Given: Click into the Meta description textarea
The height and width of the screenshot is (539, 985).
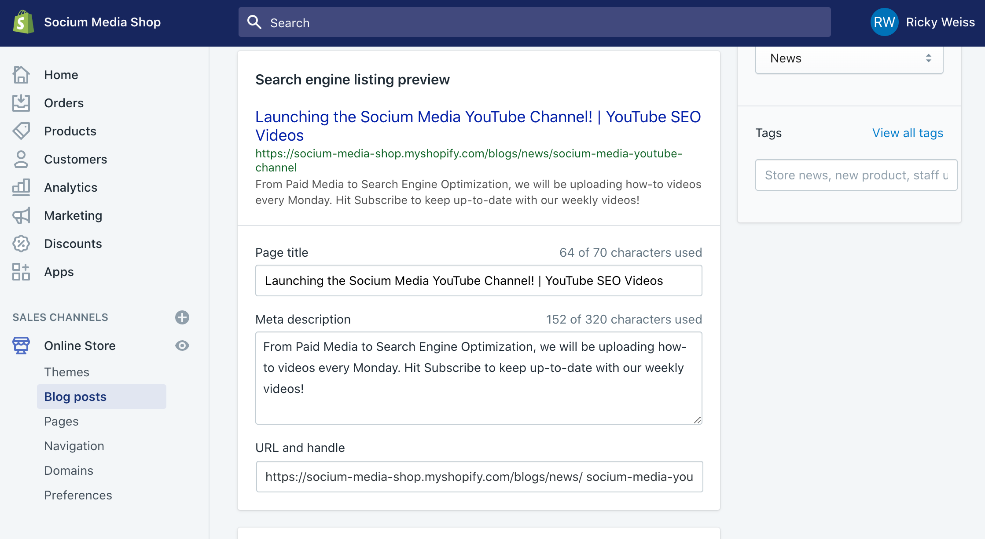Looking at the screenshot, I should 478,378.
